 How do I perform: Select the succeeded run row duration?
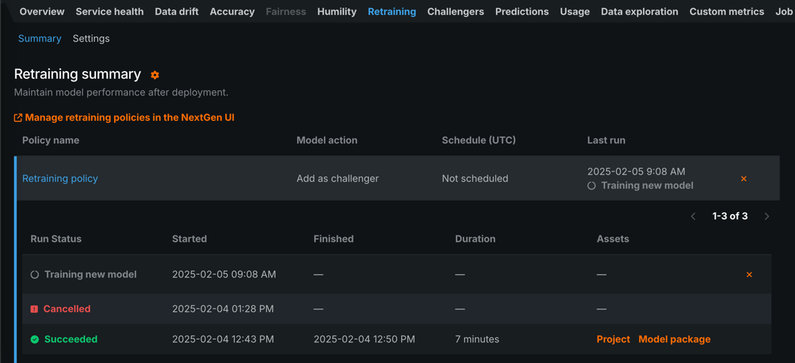pyautogui.click(x=477, y=340)
